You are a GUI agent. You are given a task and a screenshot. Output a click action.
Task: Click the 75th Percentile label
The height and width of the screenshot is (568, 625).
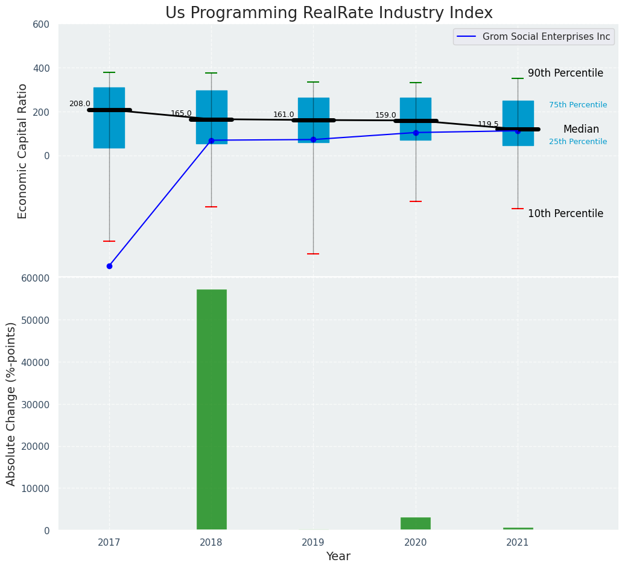coord(578,105)
